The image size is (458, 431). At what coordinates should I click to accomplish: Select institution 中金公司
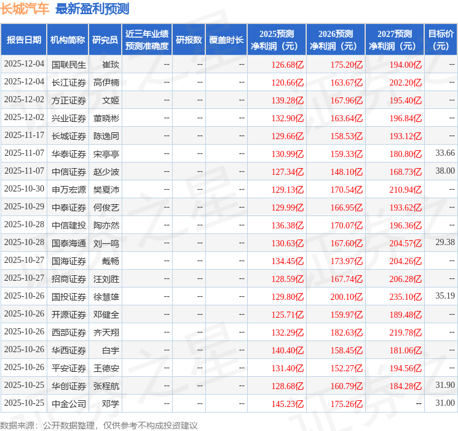click(x=69, y=403)
